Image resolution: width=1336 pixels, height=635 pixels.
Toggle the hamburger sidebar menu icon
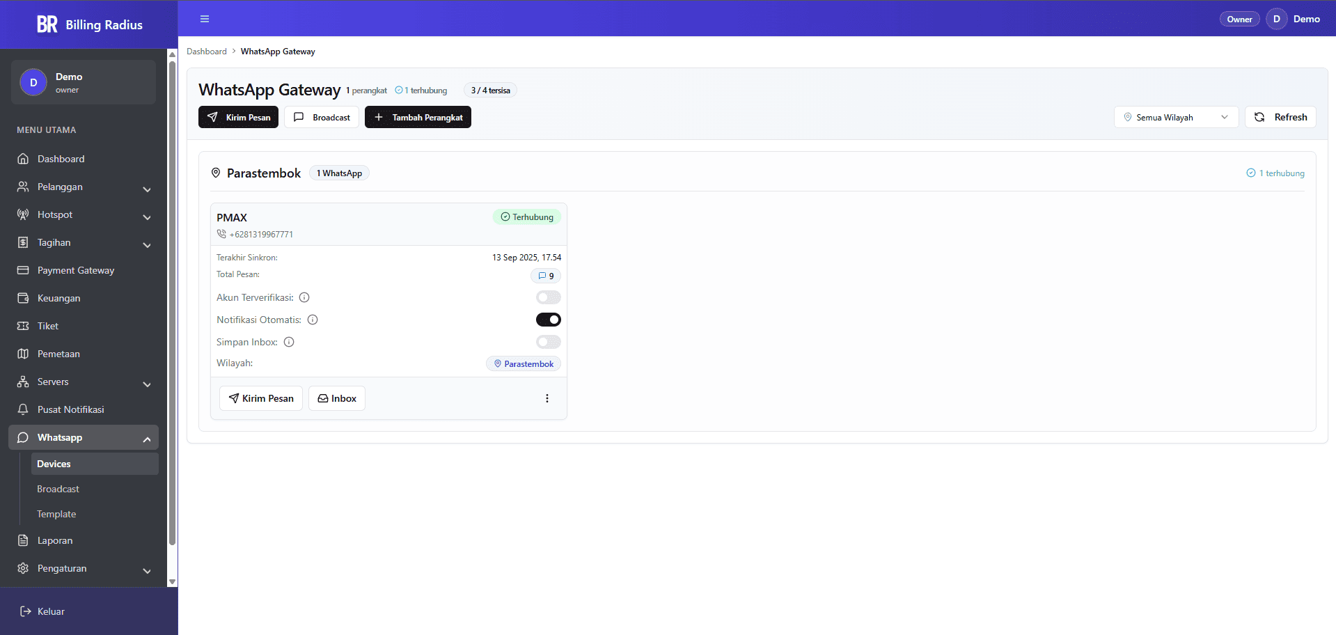(205, 19)
